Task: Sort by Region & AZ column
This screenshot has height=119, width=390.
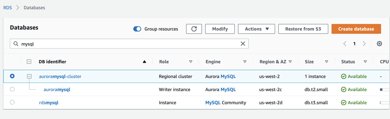Action: coord(290,62)
